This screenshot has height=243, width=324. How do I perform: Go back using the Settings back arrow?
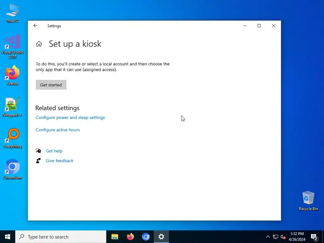(x=35, y=26)
